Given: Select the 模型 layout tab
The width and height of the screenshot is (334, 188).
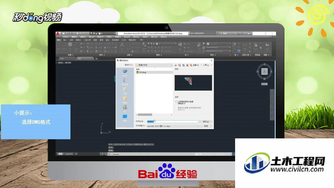Looking at the screenshot, I should point(61,154).
